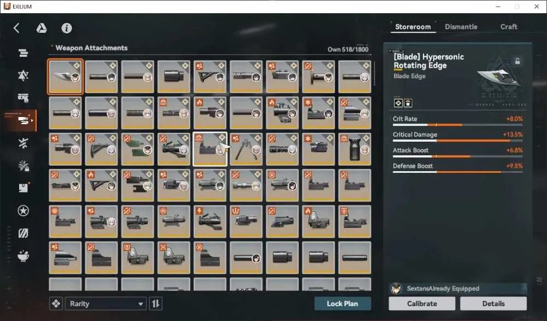Screen dimensions: 547x321
Task: Click the '[Blade] Hypersonic Rotating Edge' title
Action: tap(429, 61)
